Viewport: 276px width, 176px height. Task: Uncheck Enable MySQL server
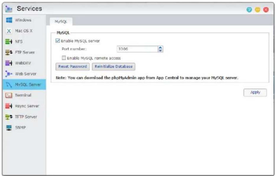click(x=58, y=41)
